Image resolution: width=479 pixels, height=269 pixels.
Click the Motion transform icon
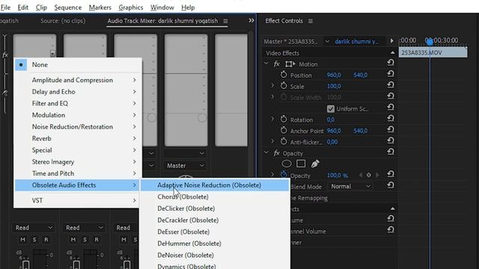coord(290,64)
